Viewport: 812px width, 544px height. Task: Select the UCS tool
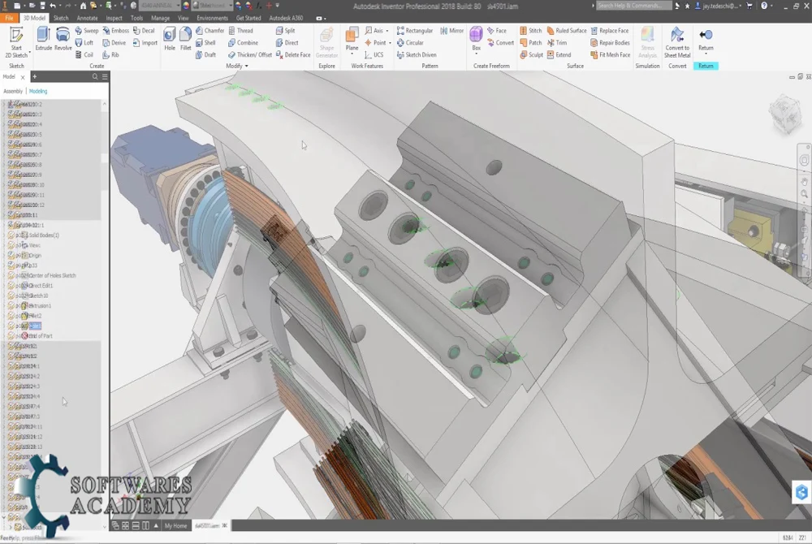374,55
